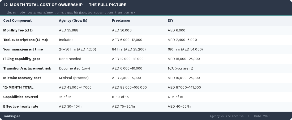Select the Freelancer total AED 88,000–106,000 cell
The height and width of the screenshot is (120, 292).
(129, 87)
